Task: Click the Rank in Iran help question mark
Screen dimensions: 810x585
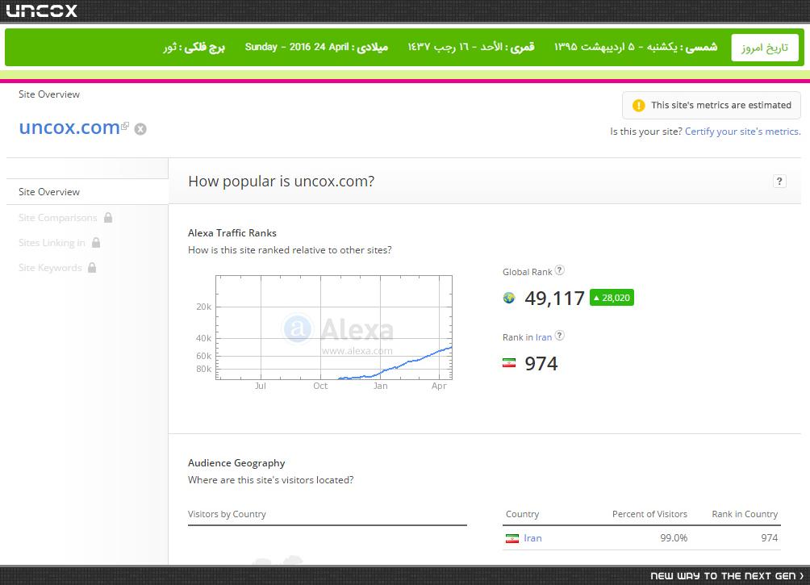Action: click(559, 336)
